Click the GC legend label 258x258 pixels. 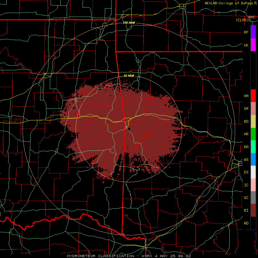click(x=246, y=198)
